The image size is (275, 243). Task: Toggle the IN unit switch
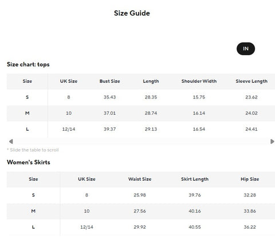(x=246, y=49)
